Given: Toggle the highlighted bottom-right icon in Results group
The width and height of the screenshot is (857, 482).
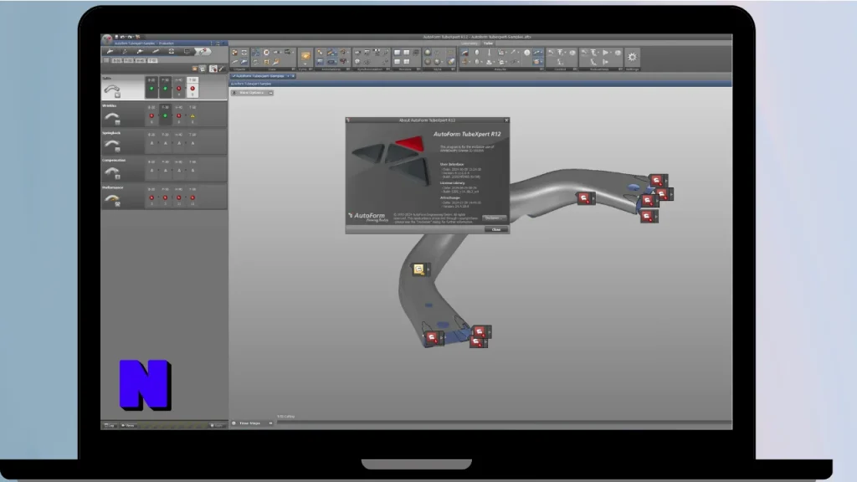Looking at the screenshot, I should click(537, 62).
